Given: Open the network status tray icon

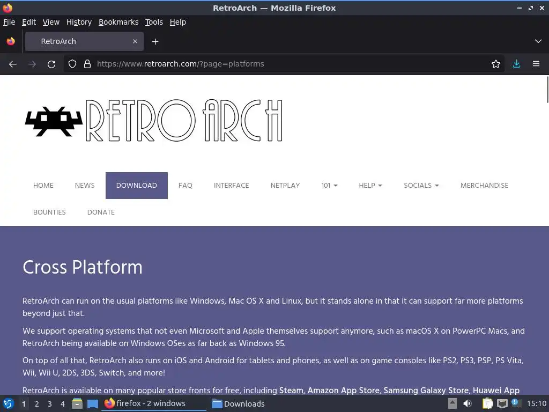Looking at the screenshot, I should coord(502,403).
